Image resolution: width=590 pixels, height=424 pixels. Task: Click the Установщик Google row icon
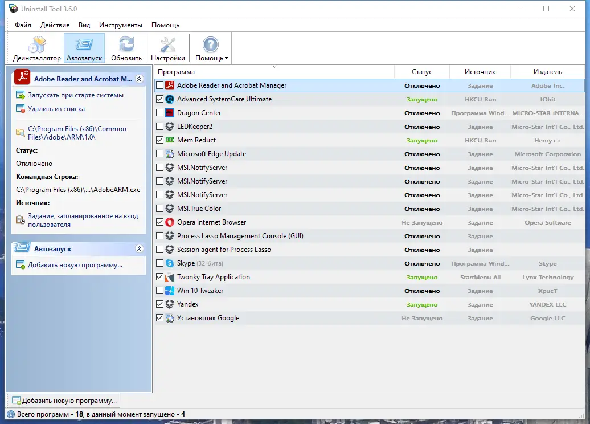(170, 318)
